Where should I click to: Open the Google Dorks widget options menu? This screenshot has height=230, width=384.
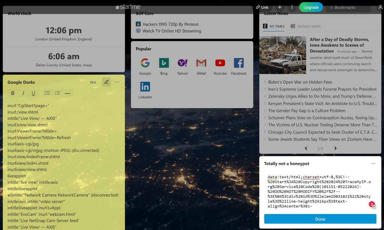(x=117, y=82)
